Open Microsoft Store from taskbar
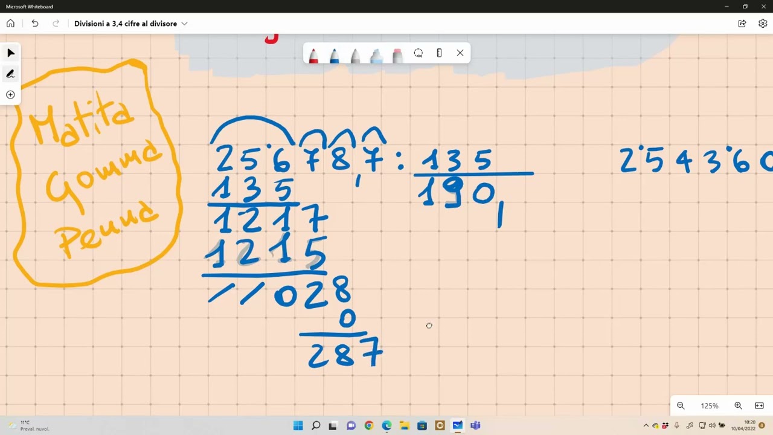 tap(422, 425)
